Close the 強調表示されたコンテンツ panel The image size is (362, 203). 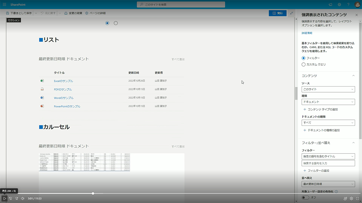[x=357, y=15]
